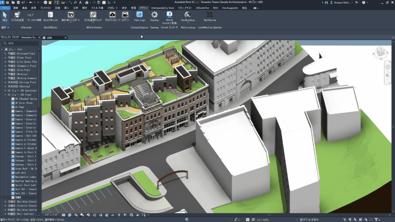Viewport: 395px width, 222px height.
Task: Click the ヘルプ button in eTransmit
Action: pyautogui.click(x=30, y=15)
